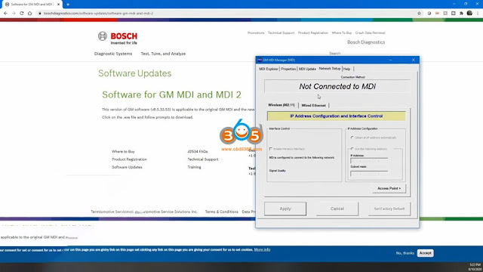Open Diagnostic Systems menu
This screenshot has height=272, width=483.
(113, 54)
